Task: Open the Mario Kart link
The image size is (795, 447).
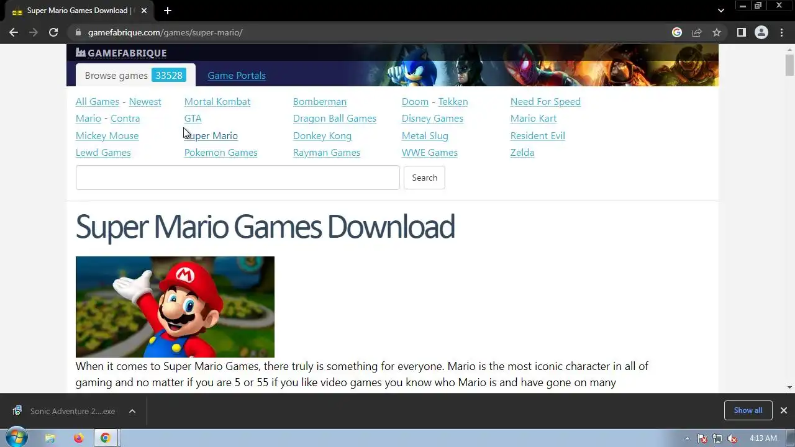Action: point(534,119)
